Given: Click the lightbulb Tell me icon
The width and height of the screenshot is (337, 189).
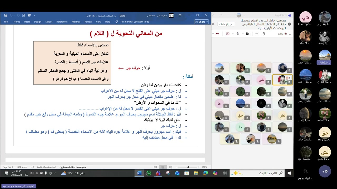Looking at the screenshot, I should [117, 22].
